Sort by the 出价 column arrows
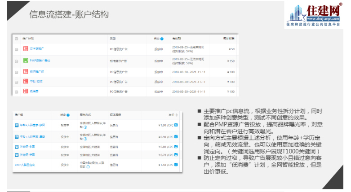The width and height of the screenshot is (351, 192). [x=177, y=115]
